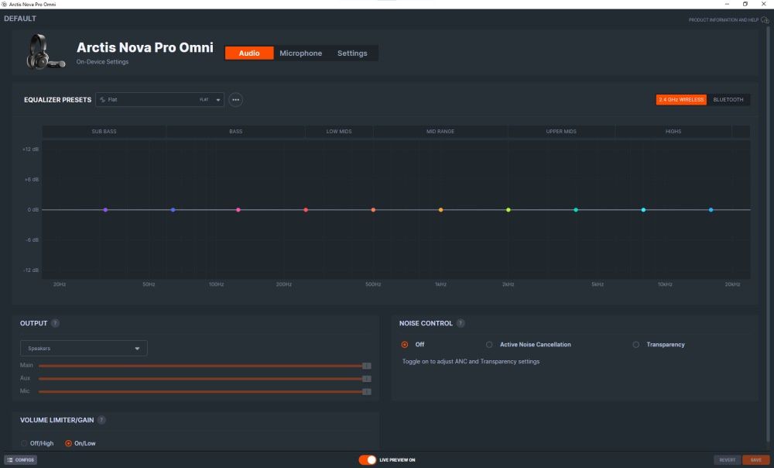Select the orange EQ point at 500Hz
Screen dimensions: 774x468
pos(373,210)
